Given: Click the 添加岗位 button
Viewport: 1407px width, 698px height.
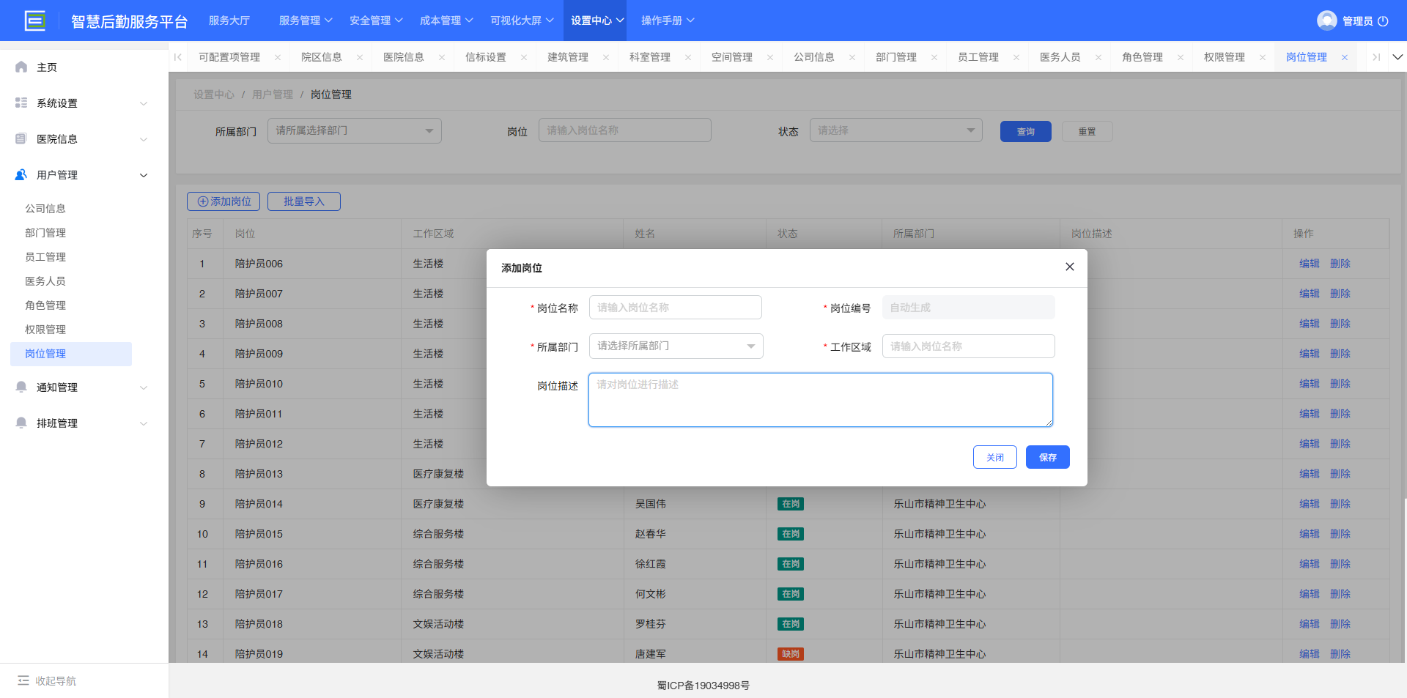Looking at the screenshot, I should tap(224, 201).
